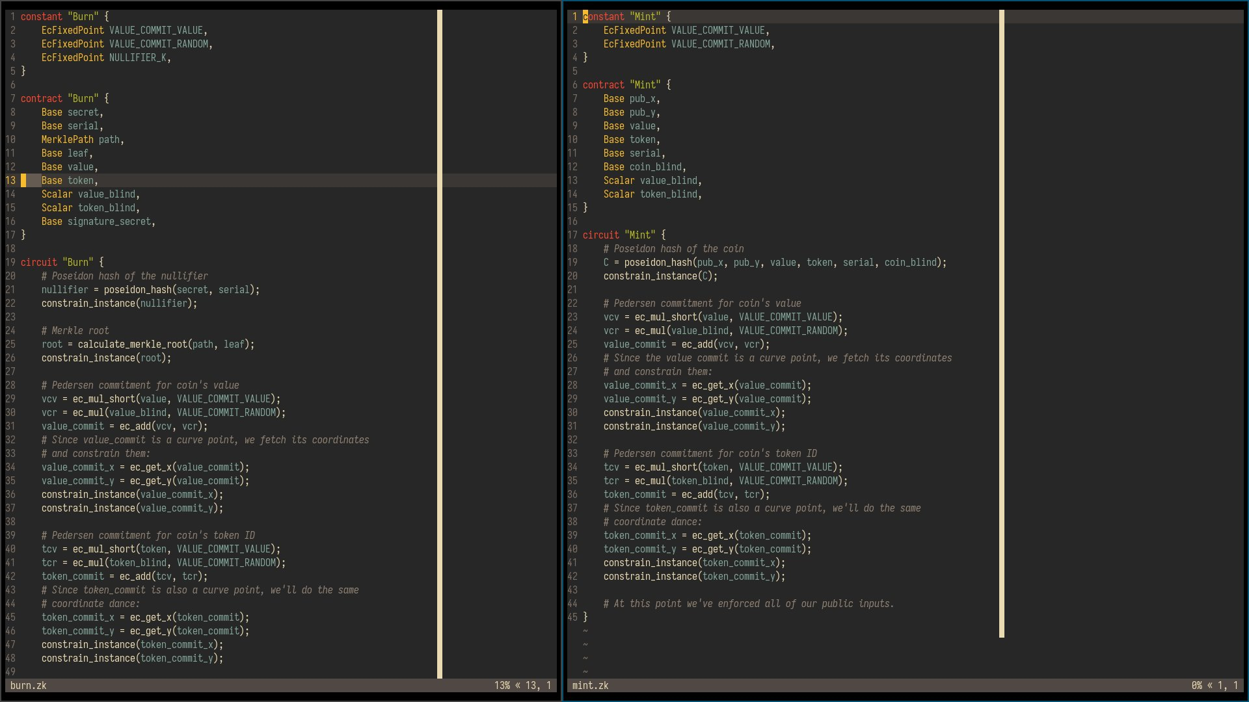Click 'constrain_instance(root);' line
This screenshot has height=702, width=1249.
(107, 358)
